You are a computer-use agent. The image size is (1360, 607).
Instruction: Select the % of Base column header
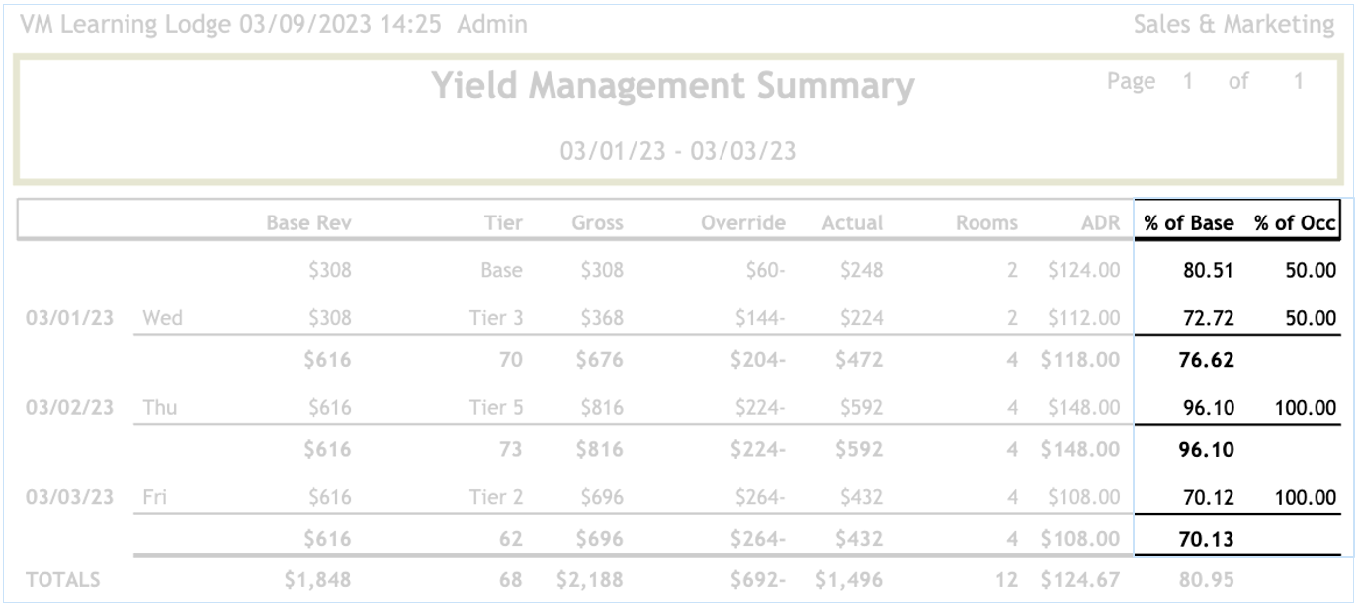[x=1189, y=223]
